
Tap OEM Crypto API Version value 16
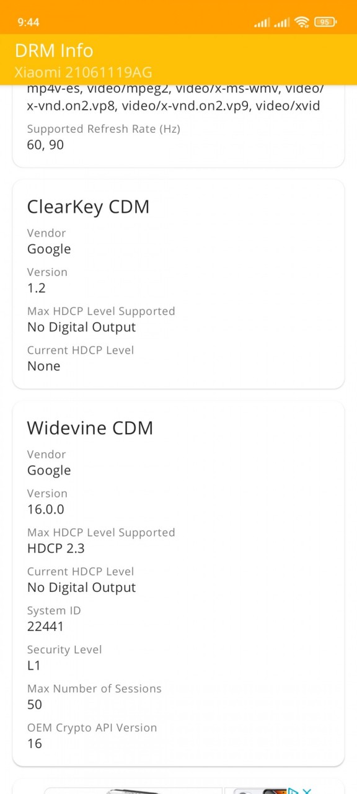pos(35,744)
